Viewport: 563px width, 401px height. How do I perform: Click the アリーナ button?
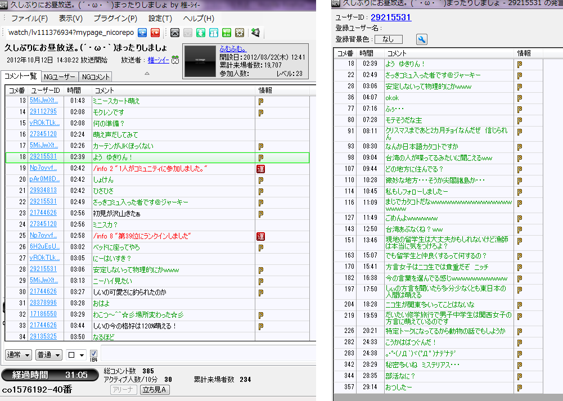(x=123, y=390)
